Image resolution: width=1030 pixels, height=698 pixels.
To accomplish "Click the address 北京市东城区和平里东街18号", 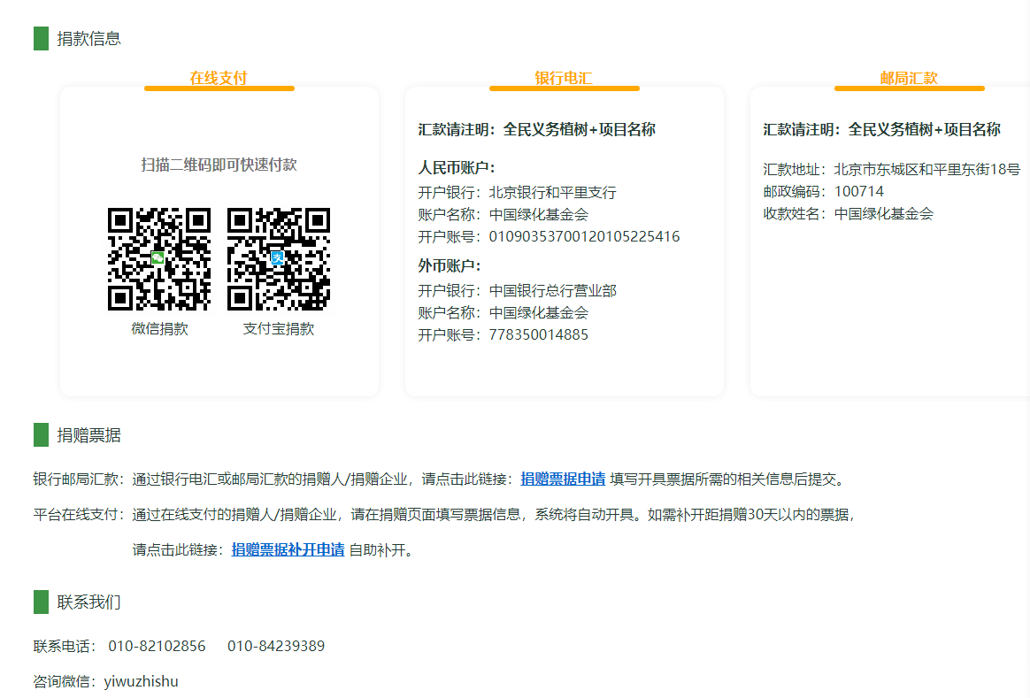I will (926, 169).
